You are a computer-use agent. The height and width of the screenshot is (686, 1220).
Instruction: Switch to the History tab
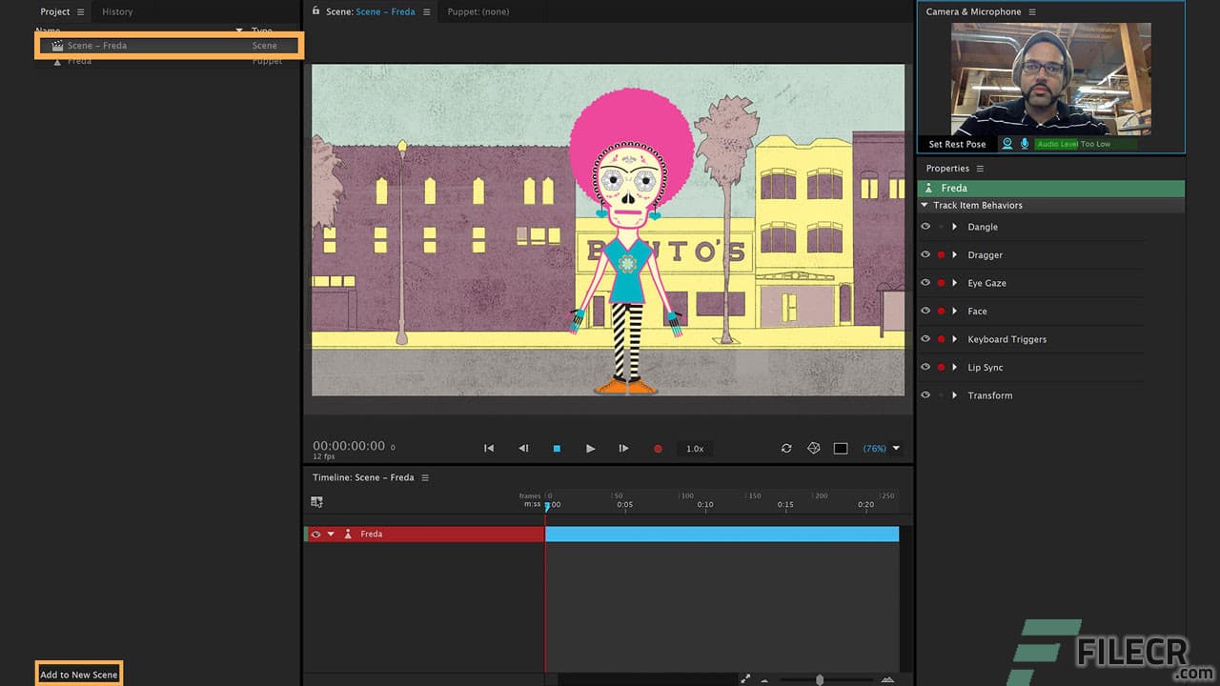pos(116,11)
